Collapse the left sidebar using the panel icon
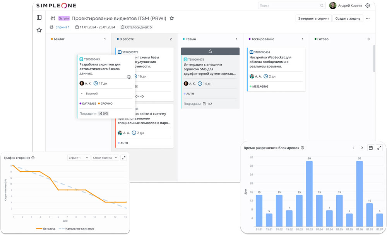The width and height of the screenshot is (387, 235). pyautogui.click(x=39, y=18)
